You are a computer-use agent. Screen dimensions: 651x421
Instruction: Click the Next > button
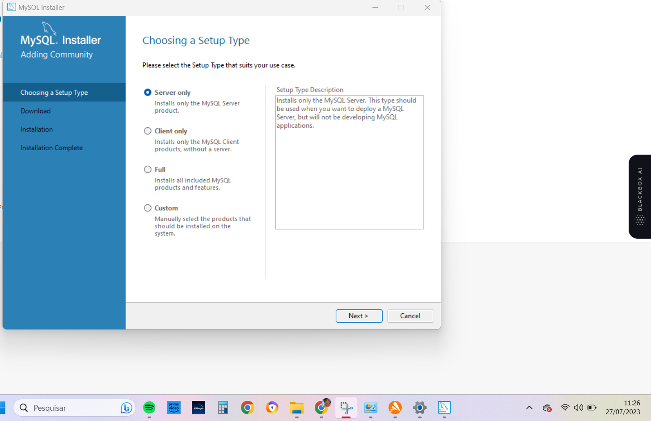pos(359,316)
